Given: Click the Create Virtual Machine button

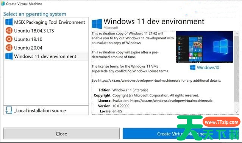Looking at the screenshot, I should click(x=181, y=134).
